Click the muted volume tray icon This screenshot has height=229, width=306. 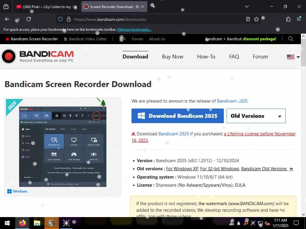[x=267, y=223]
